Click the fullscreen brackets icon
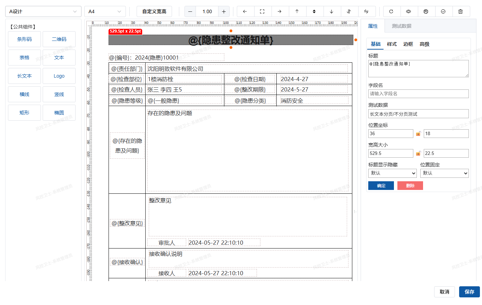The image size is (482, 305). 262,11
